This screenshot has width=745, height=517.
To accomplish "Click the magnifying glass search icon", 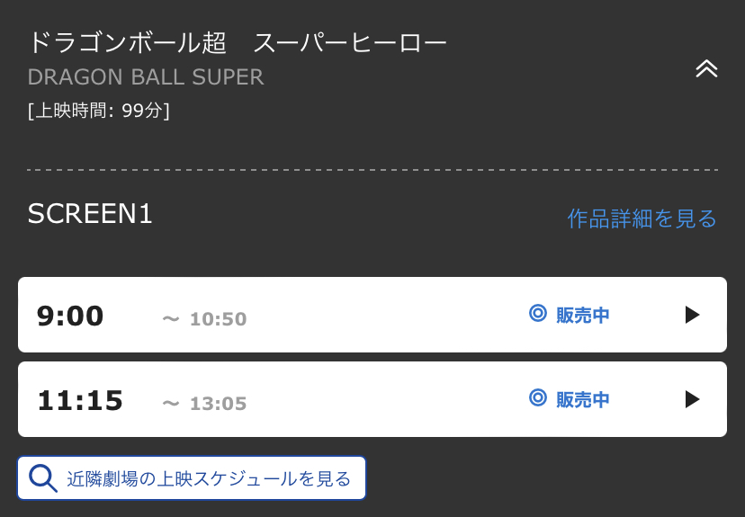I will (x=43, y=478).
